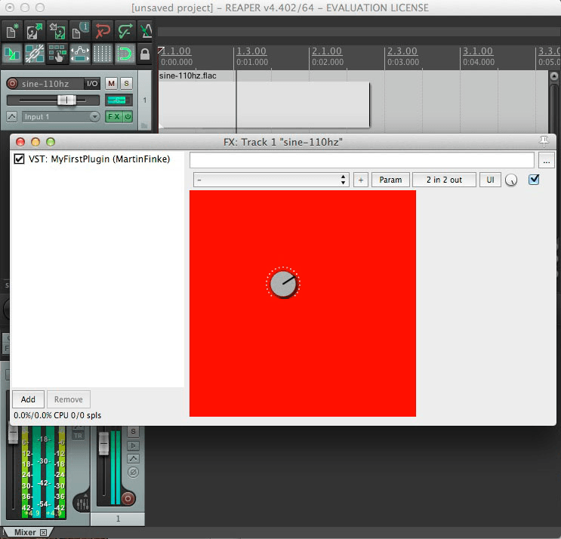The image size is (561, 539).
Task: Click the TR trim button in mixer
Action: 78,436
